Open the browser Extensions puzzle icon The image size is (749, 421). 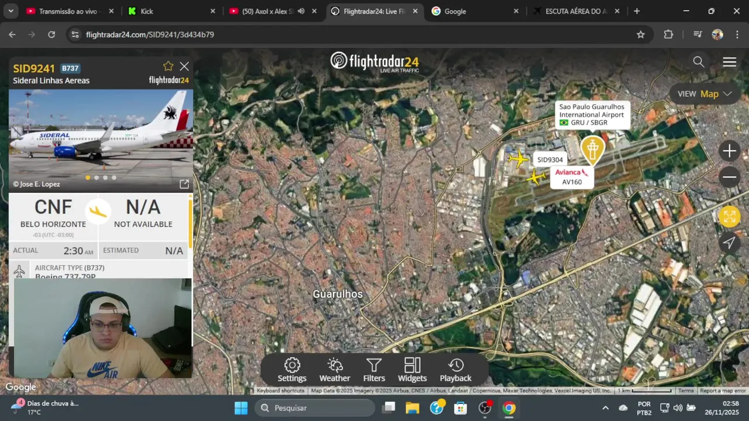pos(668,34)
